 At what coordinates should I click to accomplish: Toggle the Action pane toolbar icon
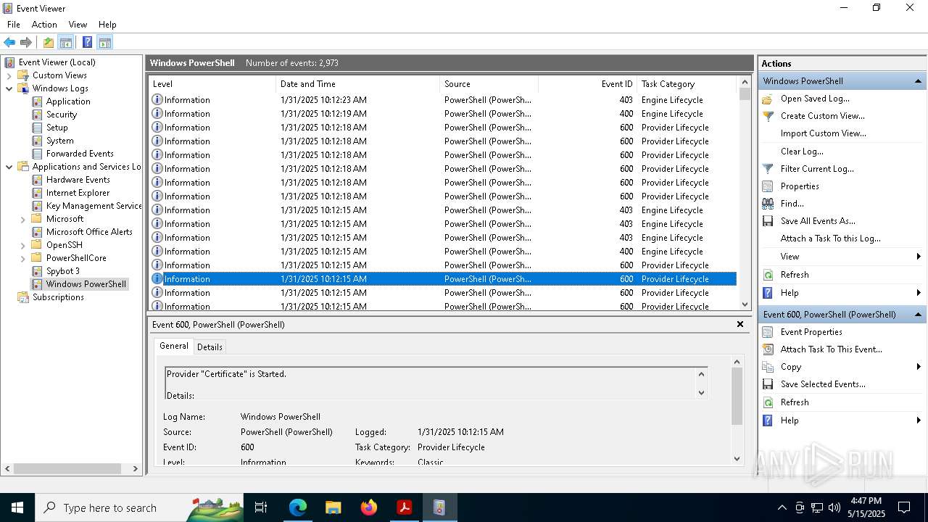(x=104, y=42)
